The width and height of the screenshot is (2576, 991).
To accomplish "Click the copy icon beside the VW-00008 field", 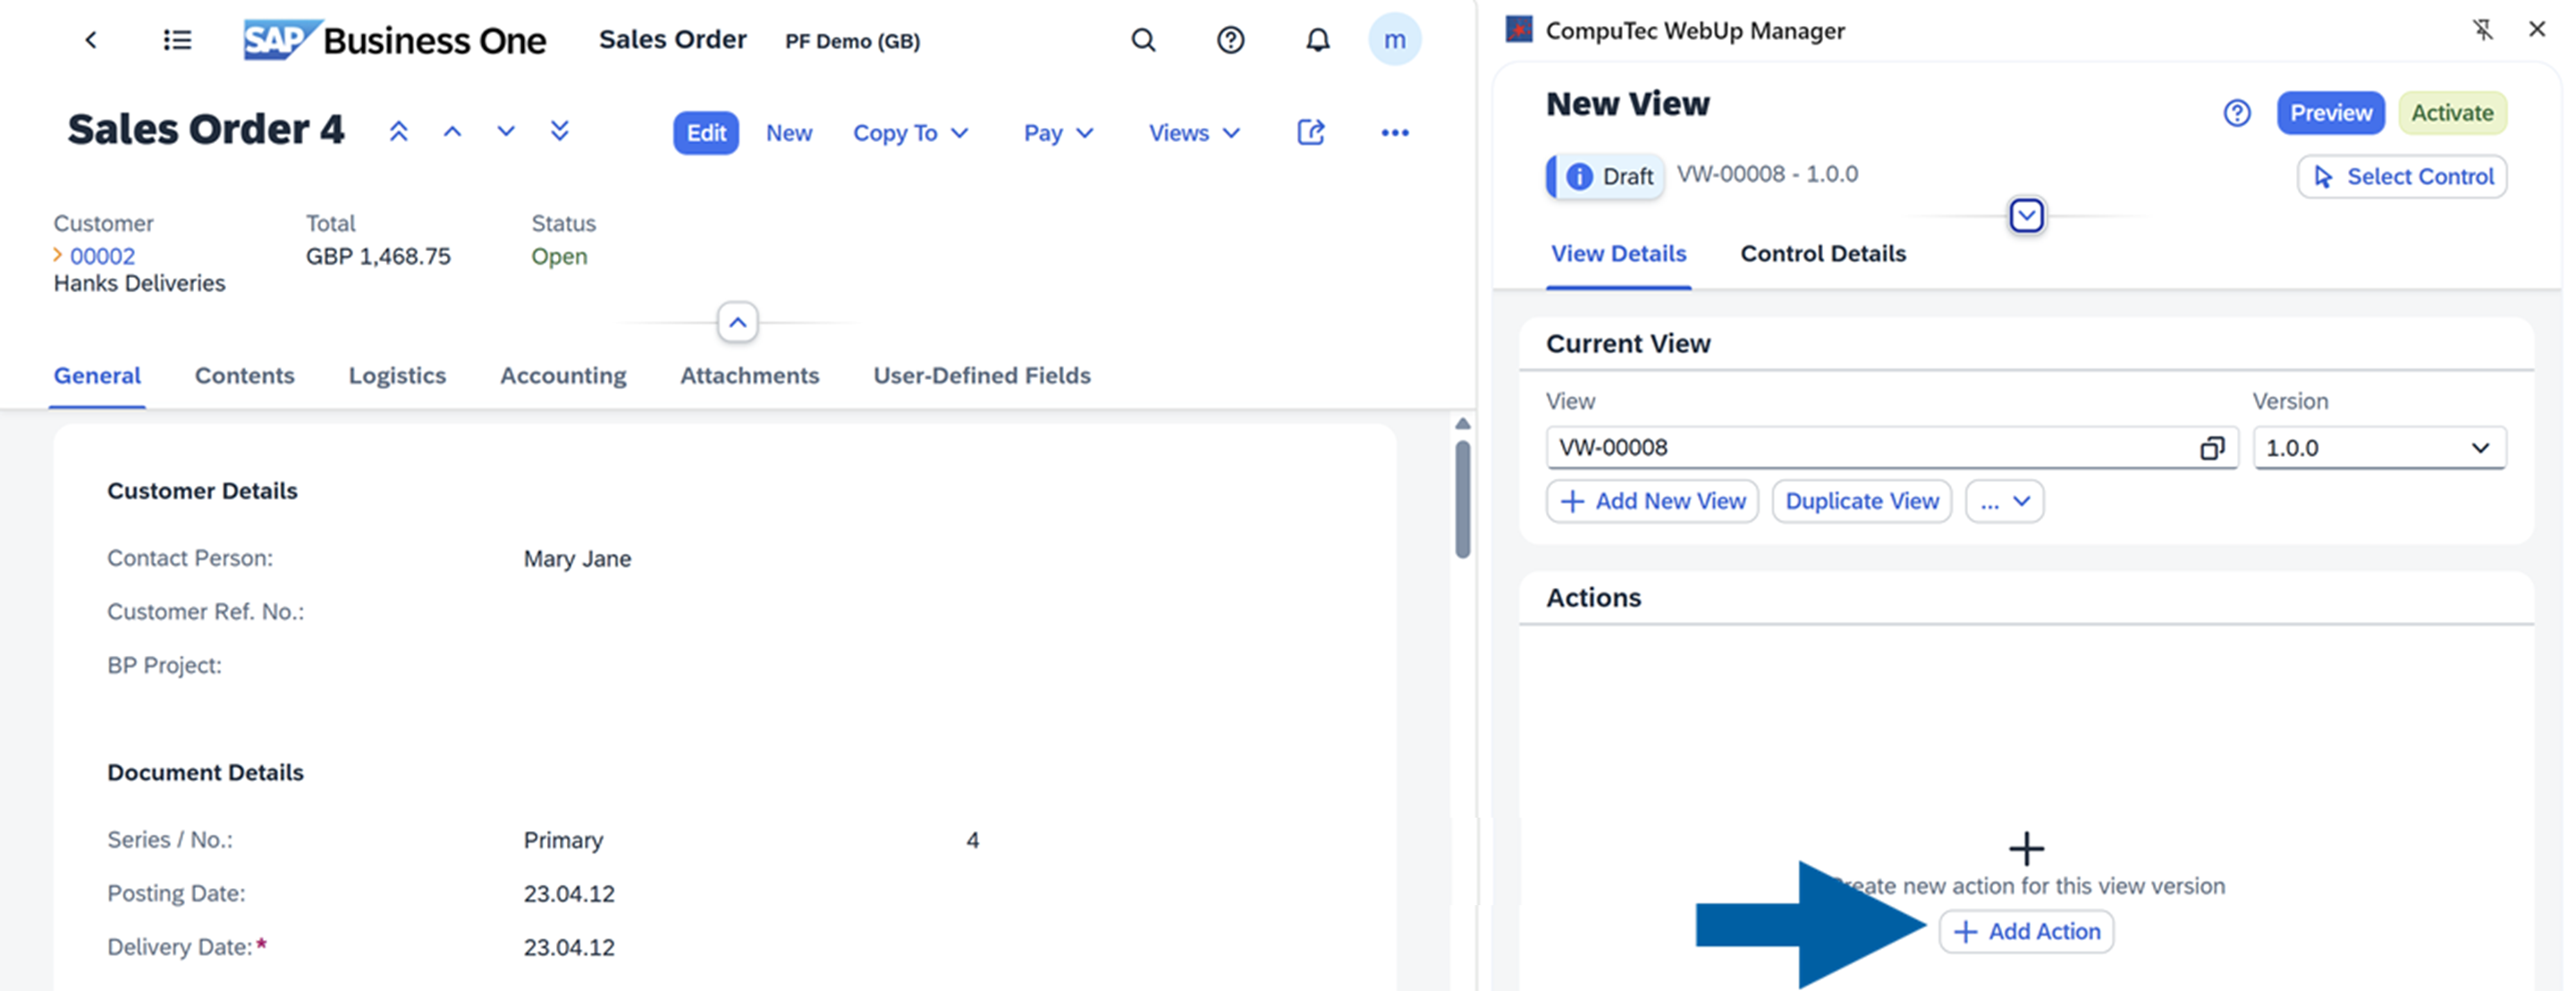I will pyautogui.click(x=2213, y=448).
